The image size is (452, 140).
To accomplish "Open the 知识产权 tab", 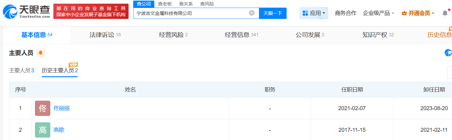I will (378, 35).
